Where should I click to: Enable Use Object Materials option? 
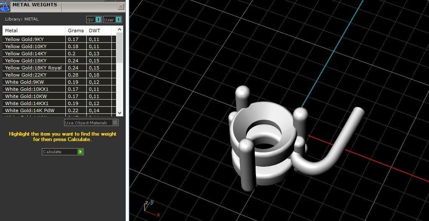91,123
